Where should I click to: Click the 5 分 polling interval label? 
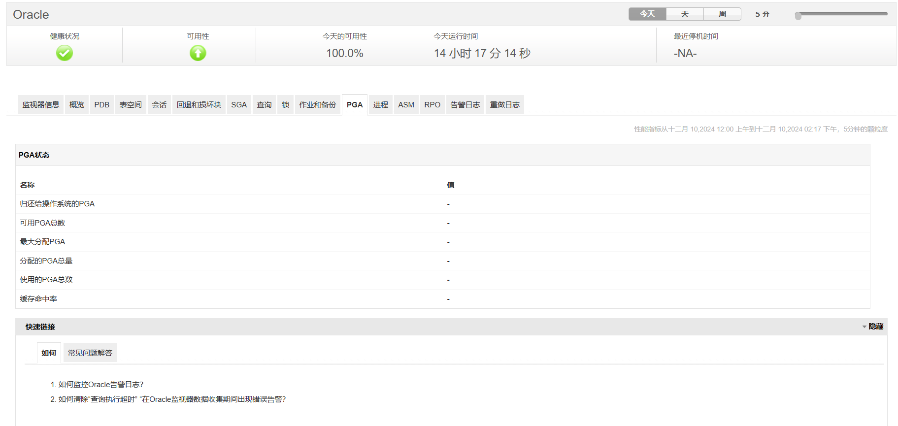[x=762, y=14]
